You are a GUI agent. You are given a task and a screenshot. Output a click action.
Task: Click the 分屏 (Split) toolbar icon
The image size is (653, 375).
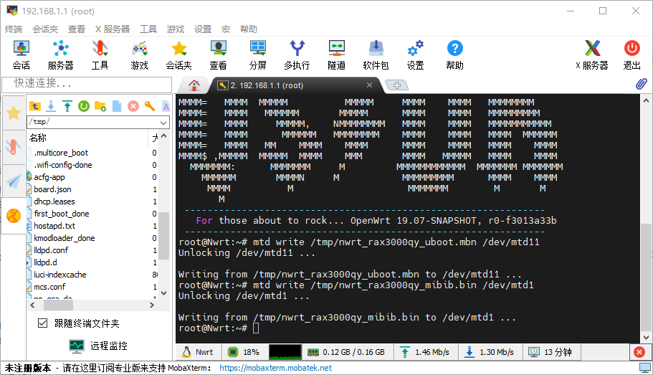pos(258,55)
